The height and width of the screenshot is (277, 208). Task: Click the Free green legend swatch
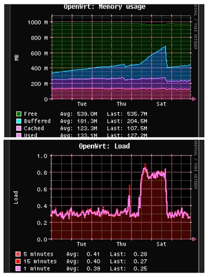click(x=19, y=114)
